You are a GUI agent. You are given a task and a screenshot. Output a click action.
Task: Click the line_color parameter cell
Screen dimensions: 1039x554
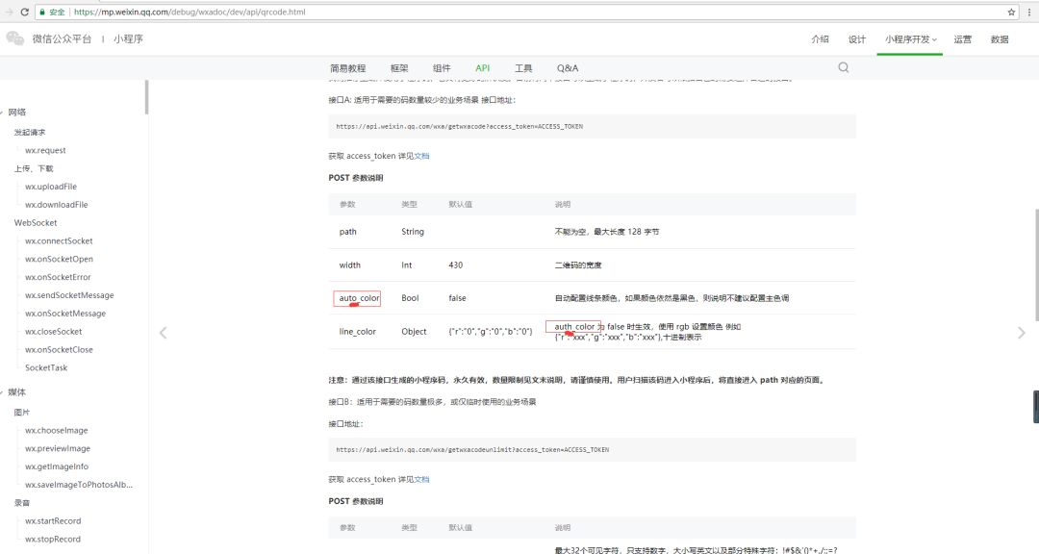pyautogui.click(x=357, y=331)
